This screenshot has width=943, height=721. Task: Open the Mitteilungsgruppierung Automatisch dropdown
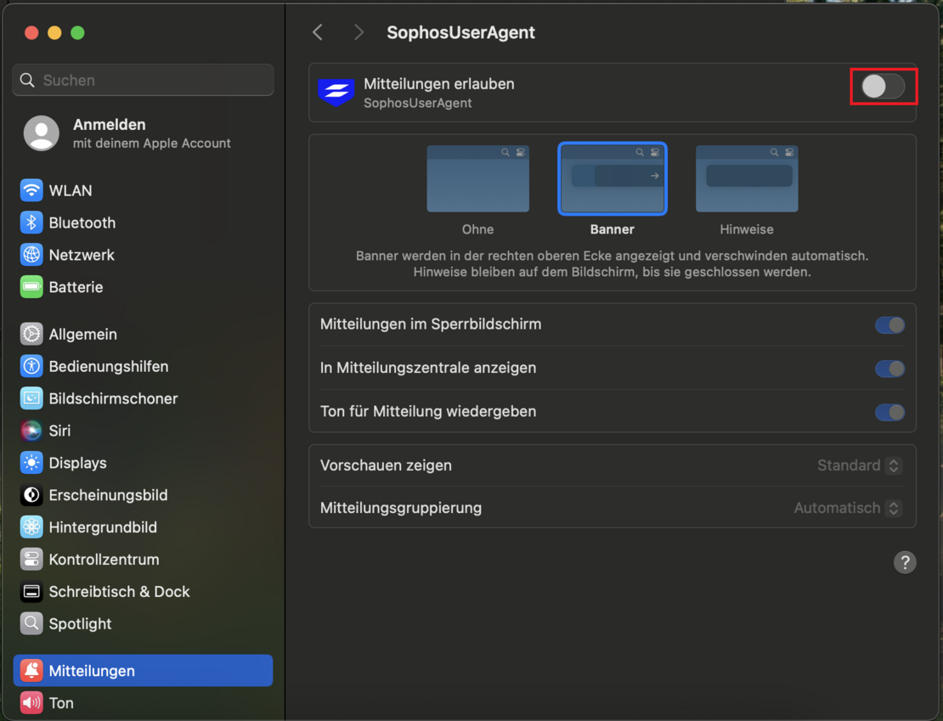[x=848, y=508]
